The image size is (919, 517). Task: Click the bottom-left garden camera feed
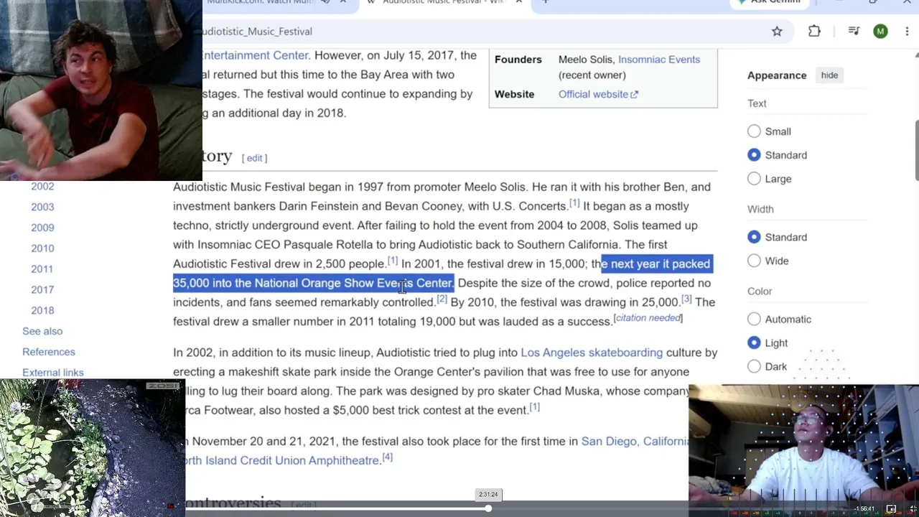tap(93, 448)
